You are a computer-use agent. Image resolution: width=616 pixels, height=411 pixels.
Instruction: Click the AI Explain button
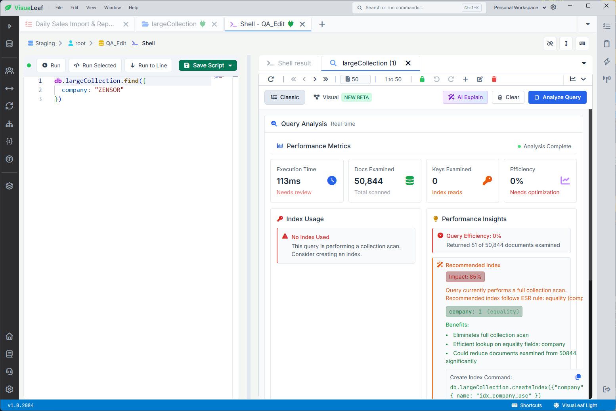pyautogui.click(x=465, y=97)
